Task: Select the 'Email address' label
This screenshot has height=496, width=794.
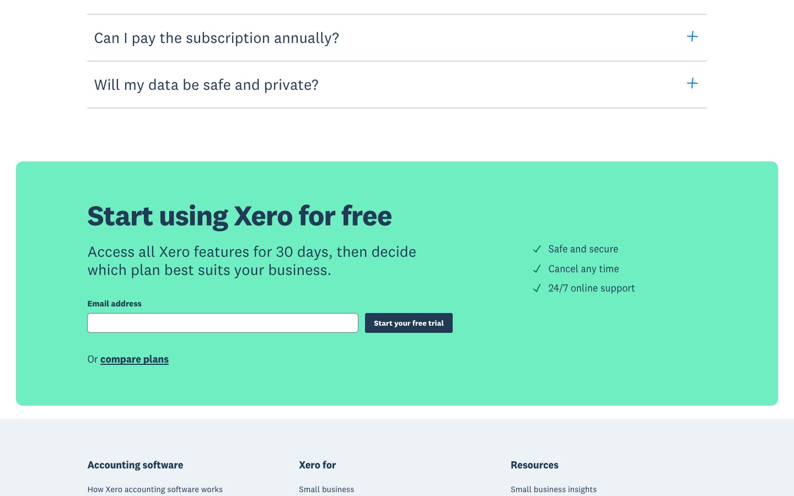Action: (x=114, y=304)
